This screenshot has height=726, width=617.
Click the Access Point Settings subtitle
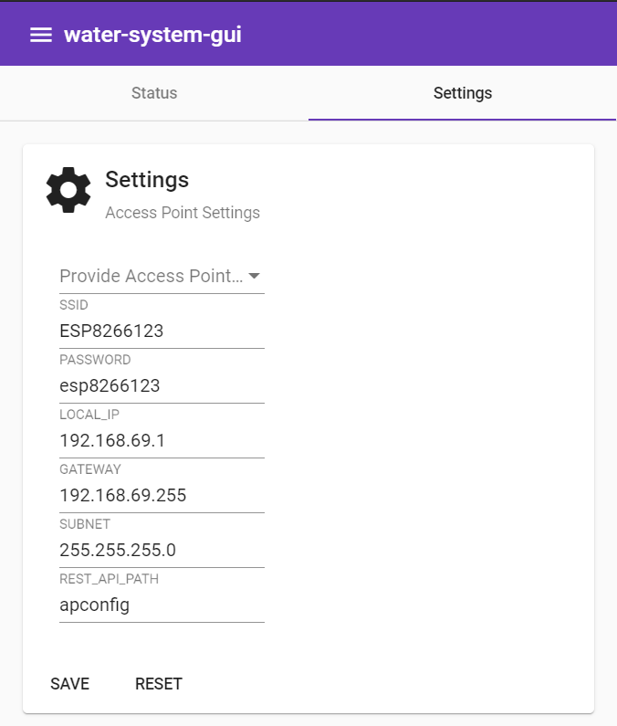coord(183,213)
